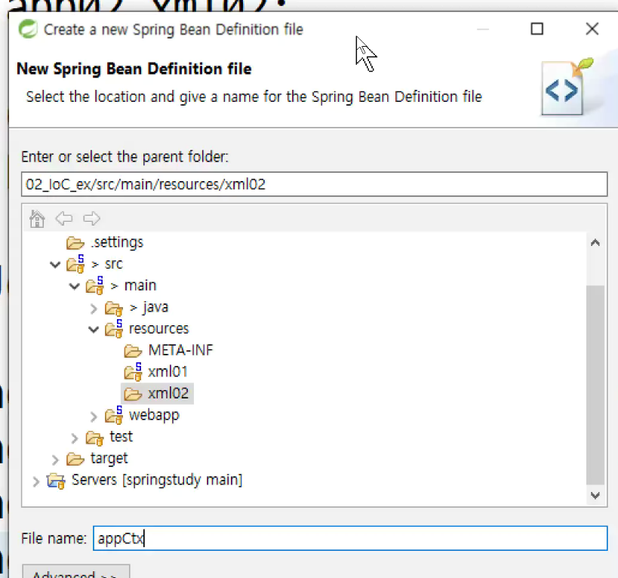The width and height of the screenshot is (618, 578).
Task: Click the tree scrollbar up arrow
Action: tap(595, 243)
